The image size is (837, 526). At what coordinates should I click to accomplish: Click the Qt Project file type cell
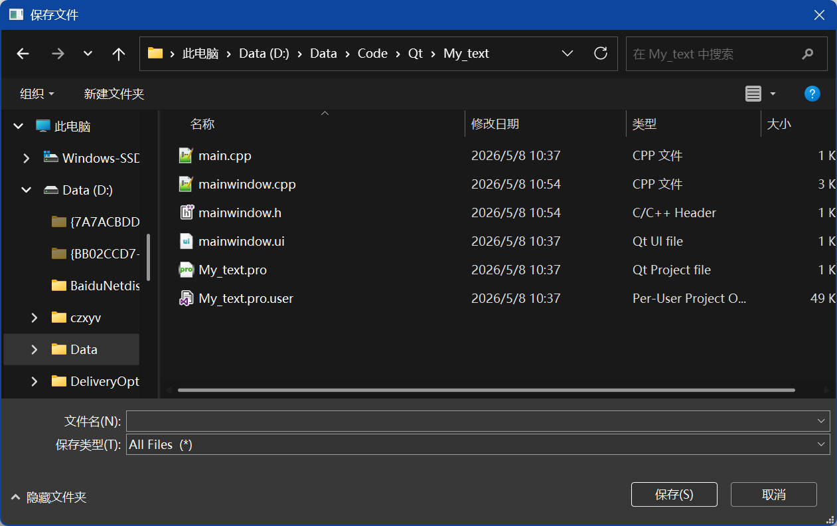(672, 270)
